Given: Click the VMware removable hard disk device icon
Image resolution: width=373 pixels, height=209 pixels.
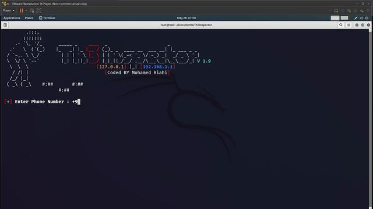Looking at the screenshot, I should pos(336,10).
